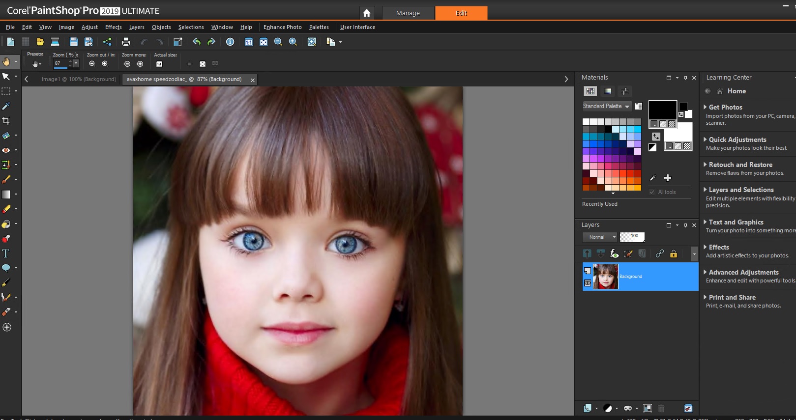Pick the Paint Brush tool
The image size is (796, 420).
6,180
